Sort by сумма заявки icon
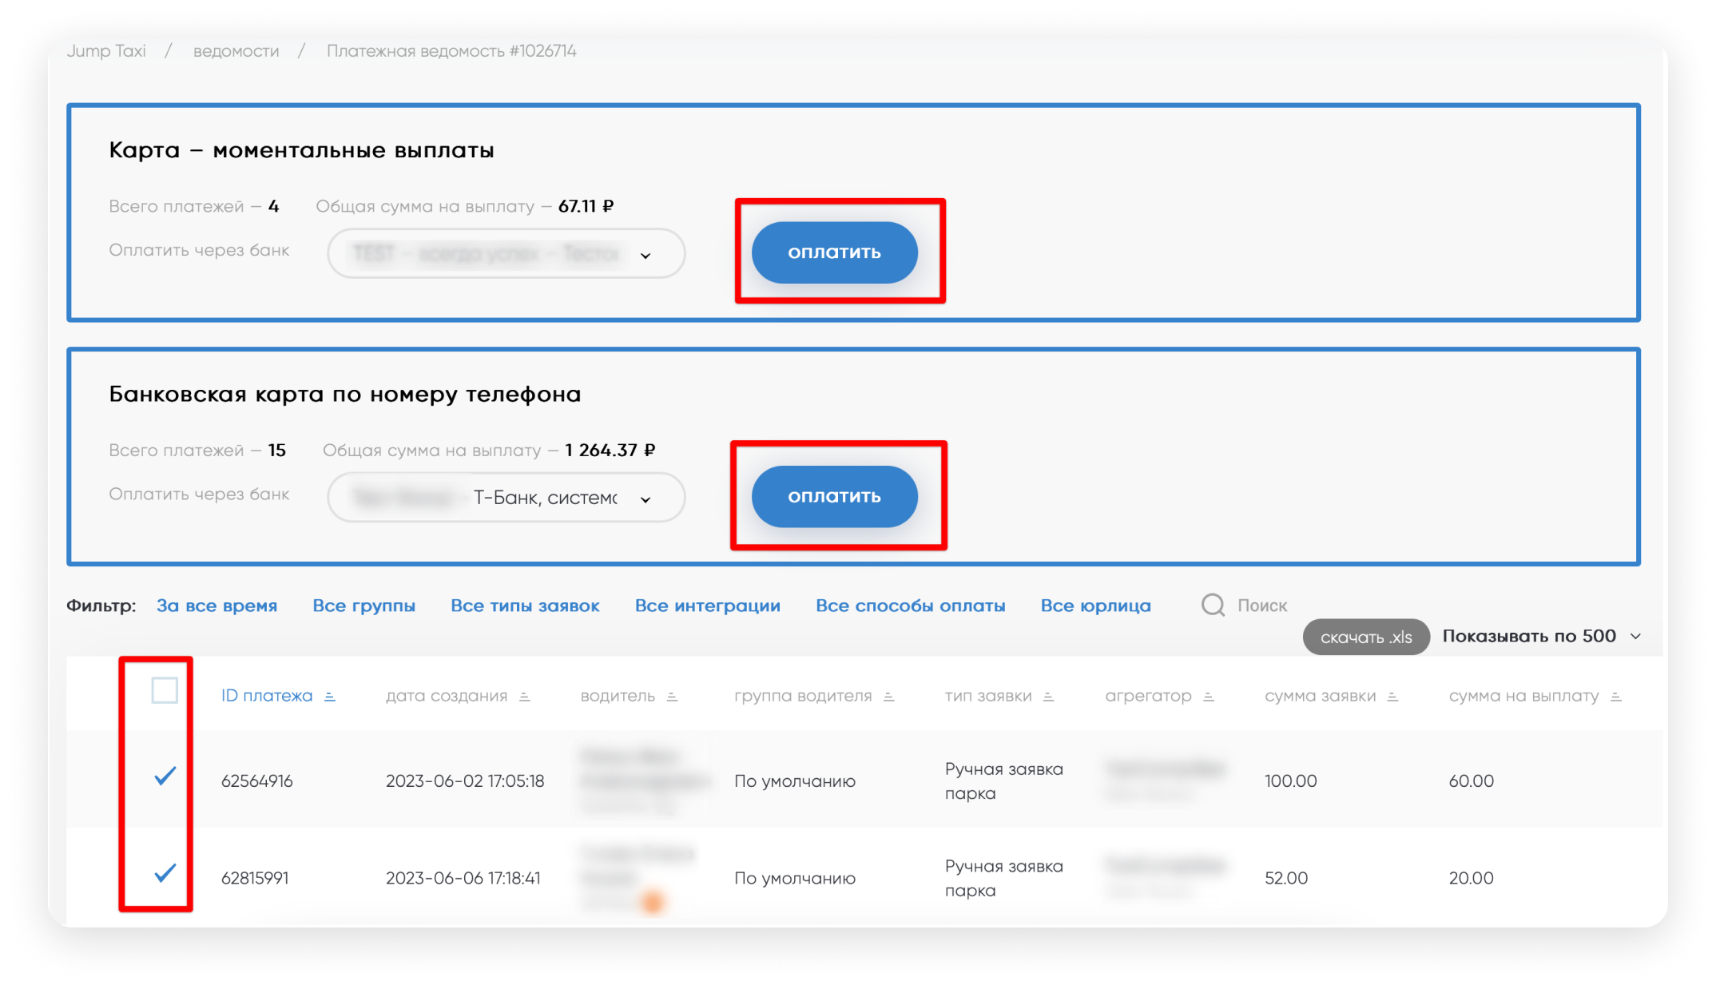 [1392, 697]
